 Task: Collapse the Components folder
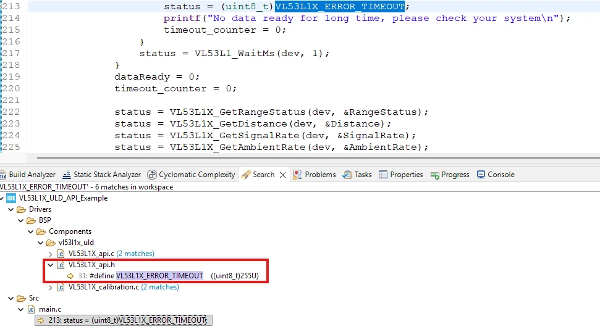pyautogui.click(x=31, y=231)
